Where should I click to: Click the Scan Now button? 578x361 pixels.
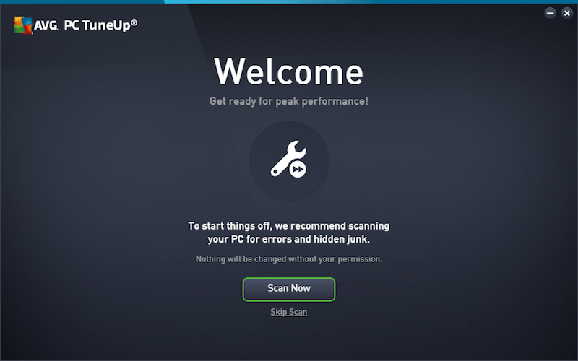coord(288,290)
